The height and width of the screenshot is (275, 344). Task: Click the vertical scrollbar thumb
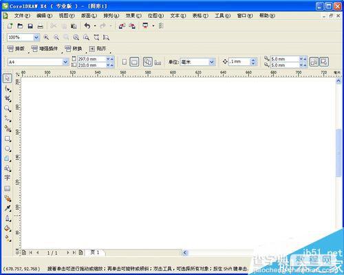[338, 153]
